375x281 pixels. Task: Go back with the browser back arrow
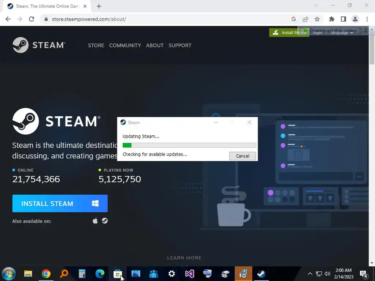tap(8, 19)
